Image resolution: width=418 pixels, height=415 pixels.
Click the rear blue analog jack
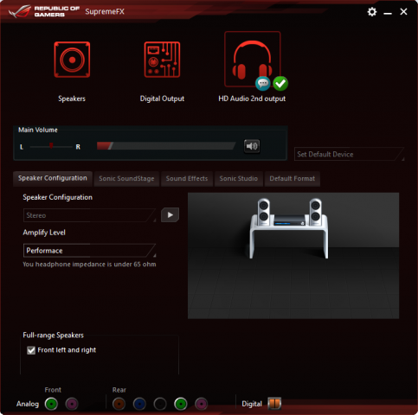[139, 404]
